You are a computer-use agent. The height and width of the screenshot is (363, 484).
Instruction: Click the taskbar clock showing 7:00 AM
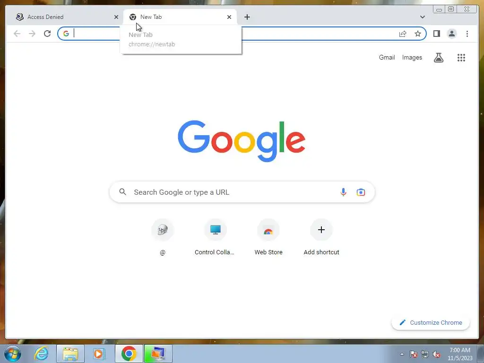[460, 354]
